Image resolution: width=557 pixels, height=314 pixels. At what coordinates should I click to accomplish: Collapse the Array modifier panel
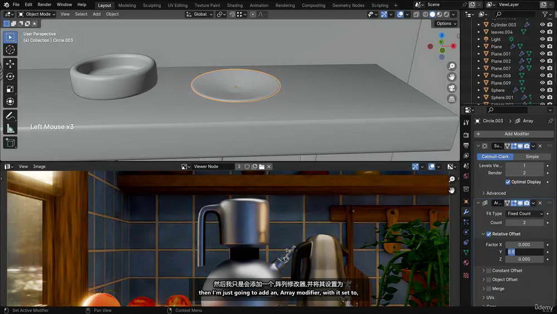tap(478, 203)
